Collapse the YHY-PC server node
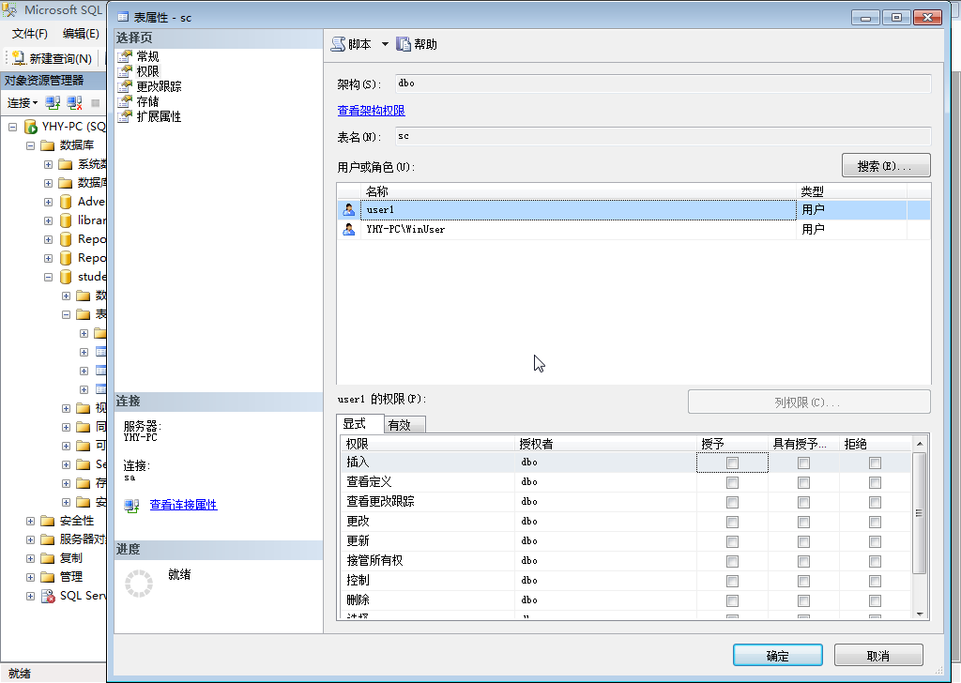Viewport: 961px width, 683px height. (12, 127)
